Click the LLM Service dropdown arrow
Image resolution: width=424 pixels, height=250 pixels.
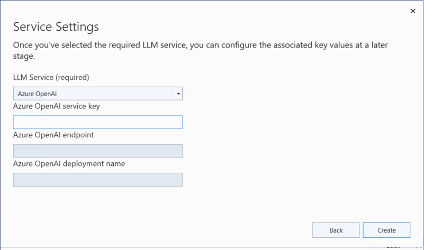[179, 94]
